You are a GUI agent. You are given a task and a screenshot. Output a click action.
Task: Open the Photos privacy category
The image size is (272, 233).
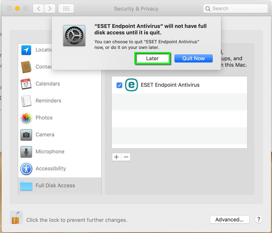60,118
